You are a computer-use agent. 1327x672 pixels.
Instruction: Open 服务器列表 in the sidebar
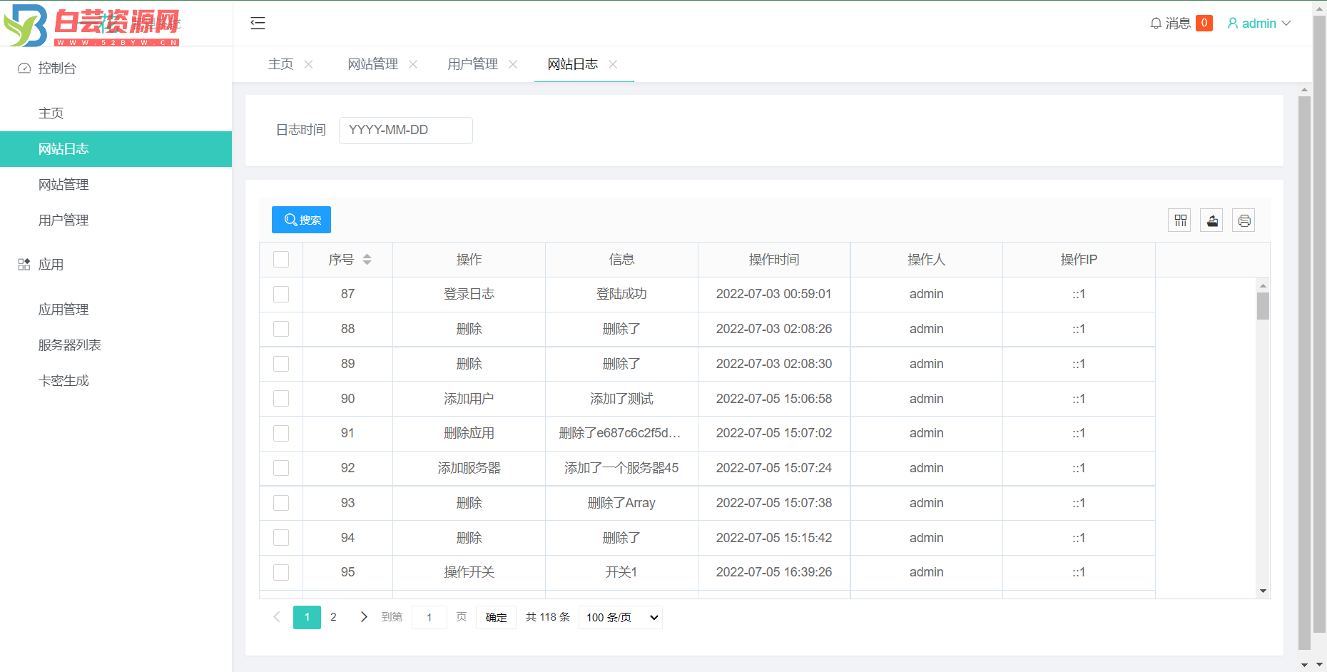[116, 345]
